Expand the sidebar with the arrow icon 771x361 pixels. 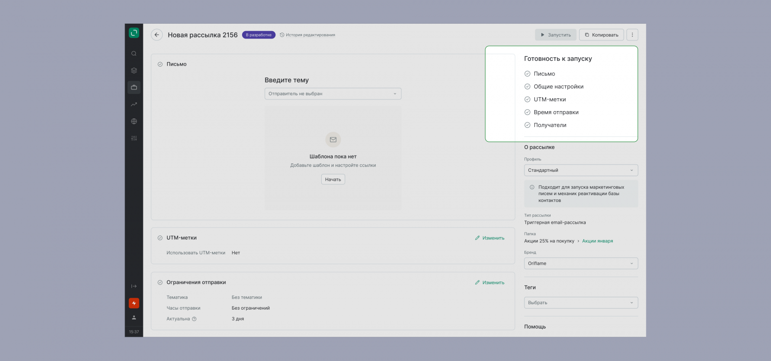point(134,286)
